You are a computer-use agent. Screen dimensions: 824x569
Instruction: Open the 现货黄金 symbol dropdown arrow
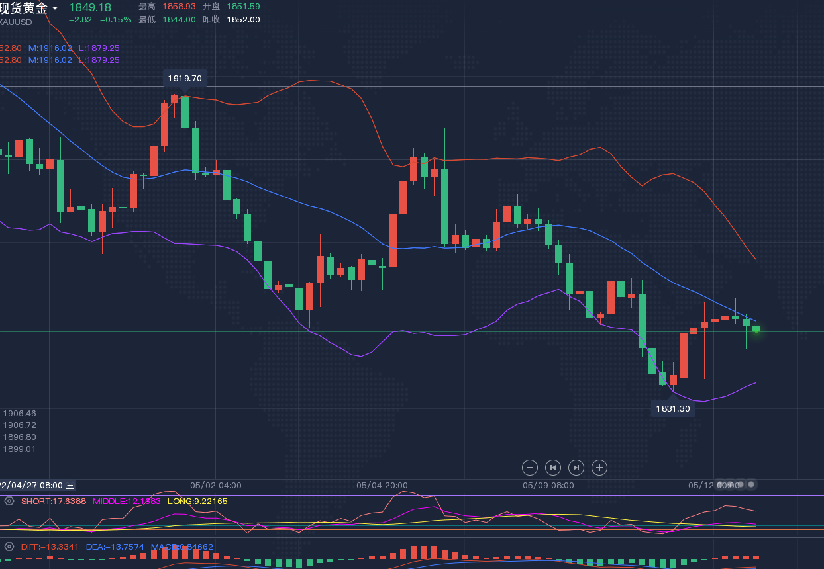click(x=55, y=9)
